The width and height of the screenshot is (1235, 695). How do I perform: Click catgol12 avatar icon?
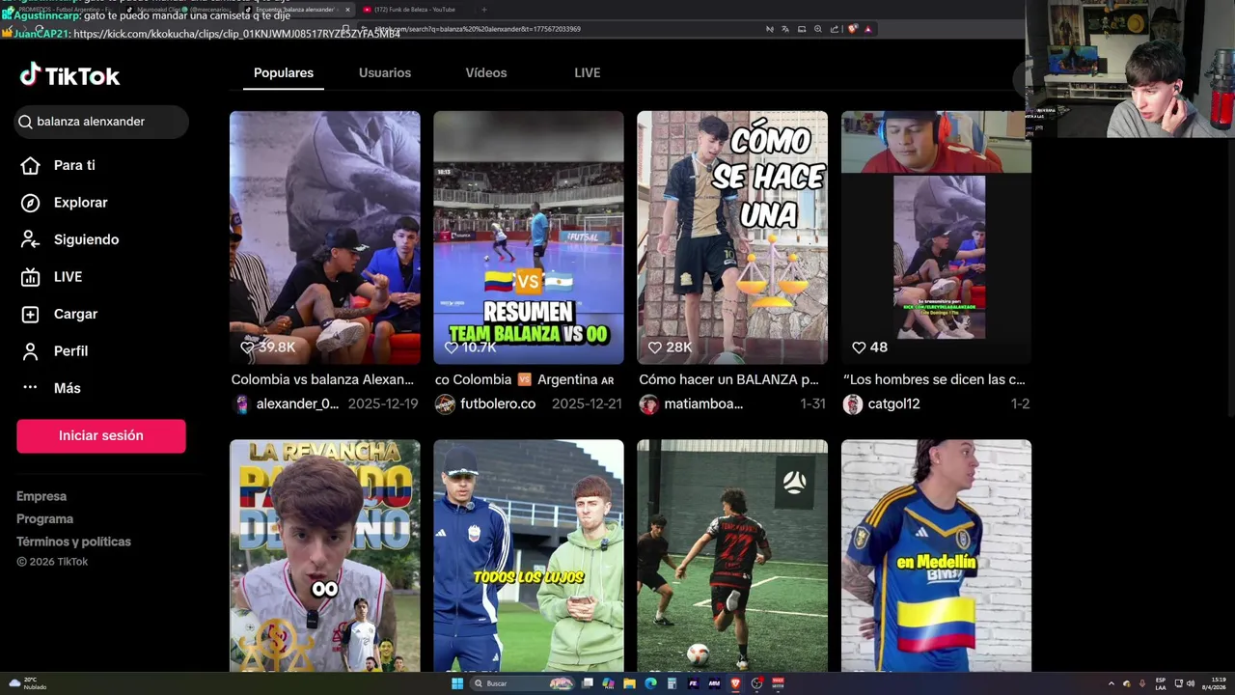tap(852, 404)
